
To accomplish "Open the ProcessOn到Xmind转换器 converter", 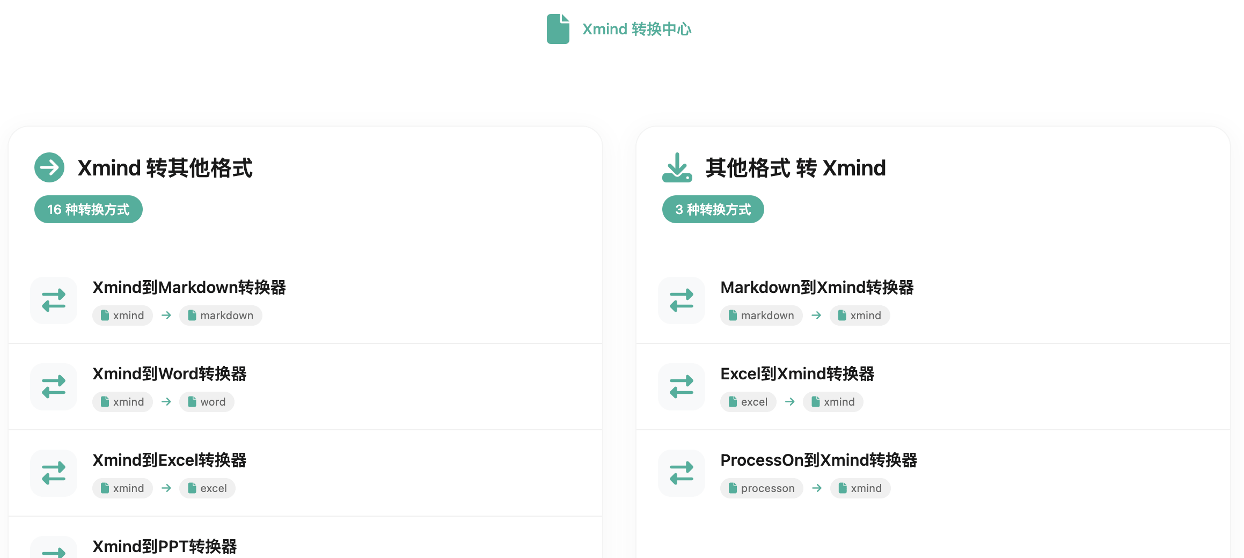I will pyautogui.click(x=818, y=460).
